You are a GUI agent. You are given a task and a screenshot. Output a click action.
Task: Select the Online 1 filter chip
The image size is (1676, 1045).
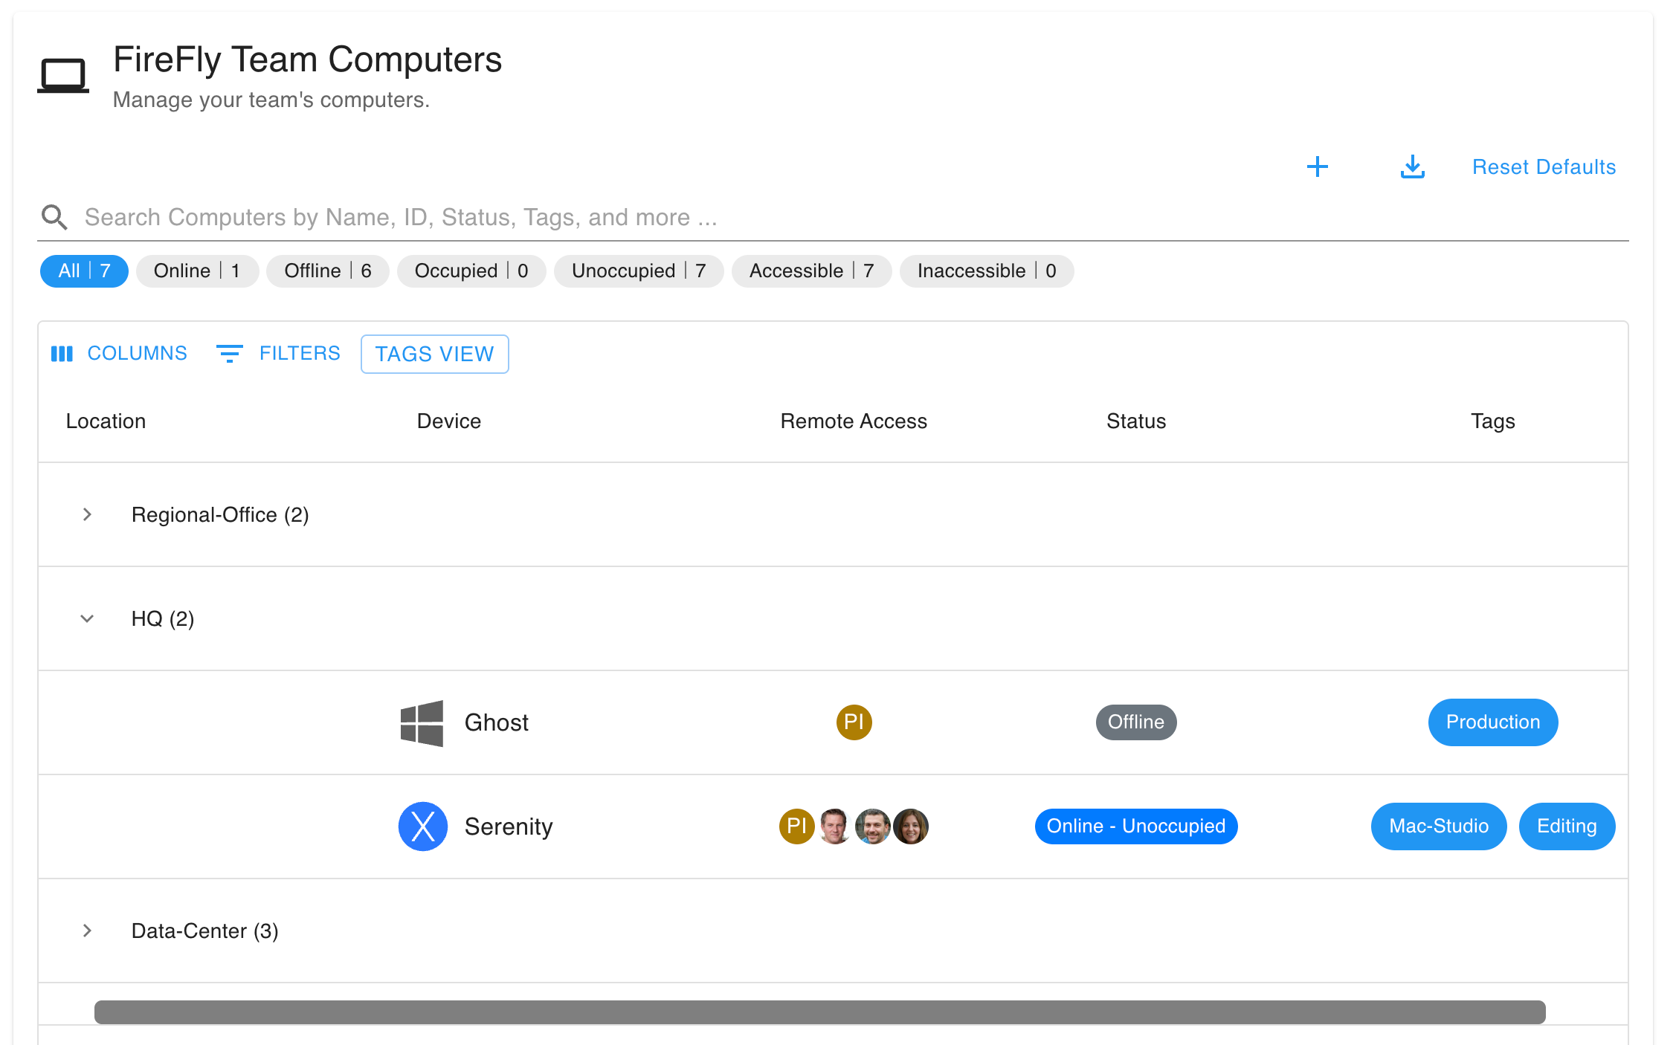(197, 271)
